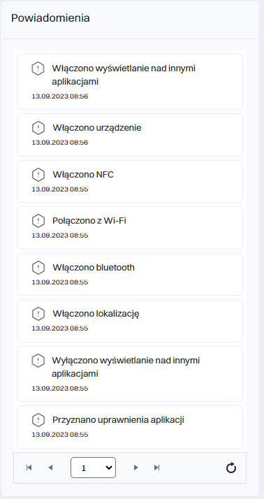Go to the previous notifications page
This screenshot has width=264, height=499.
(50, 468)
